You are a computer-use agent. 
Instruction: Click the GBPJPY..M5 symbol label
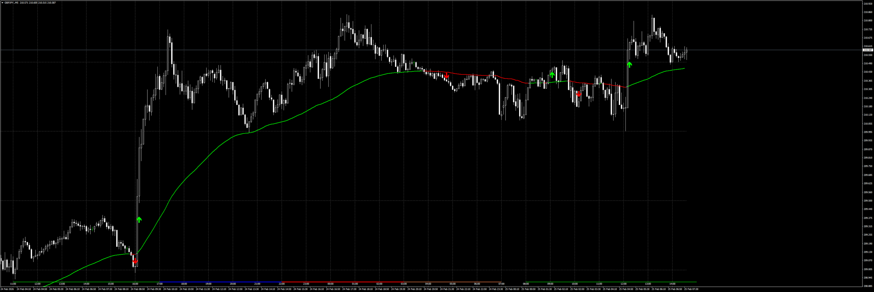(11, 3)
